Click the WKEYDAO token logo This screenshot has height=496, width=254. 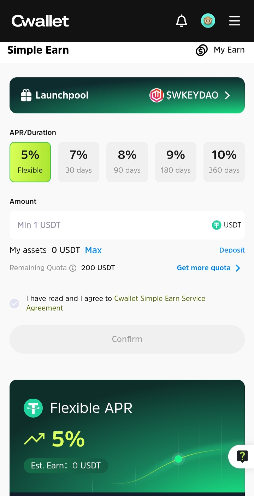(156, 95)
